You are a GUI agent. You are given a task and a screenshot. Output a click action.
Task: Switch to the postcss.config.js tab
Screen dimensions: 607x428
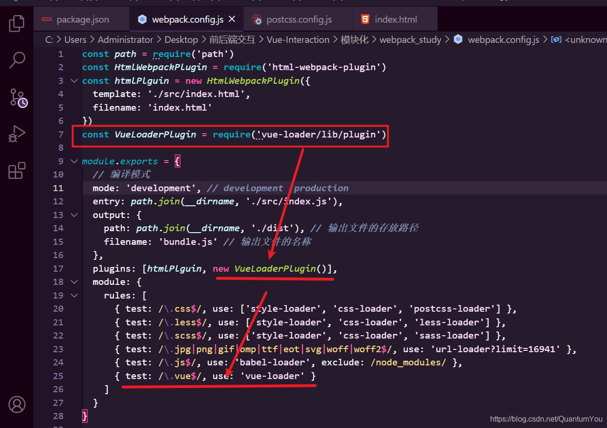pyautogui.click(x=298, y=19)
